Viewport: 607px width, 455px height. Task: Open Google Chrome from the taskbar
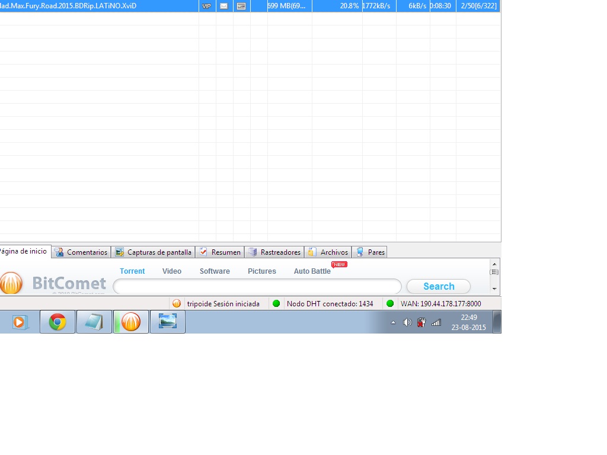(x=57, y=322)
